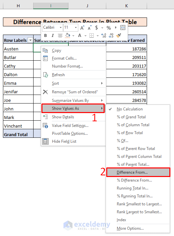Choose % of Parent Total...
Viewport: 174px width, 236px height.
pos(138,164)
